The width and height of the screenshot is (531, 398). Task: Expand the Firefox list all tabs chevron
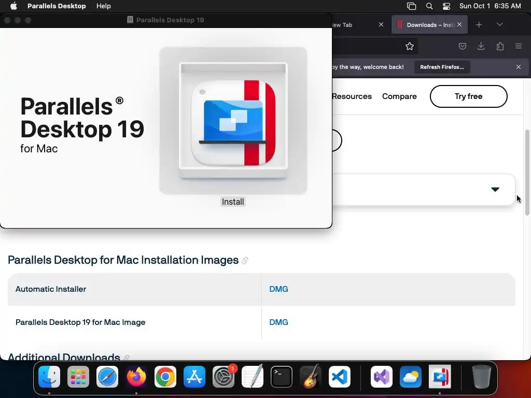[499, 24]
